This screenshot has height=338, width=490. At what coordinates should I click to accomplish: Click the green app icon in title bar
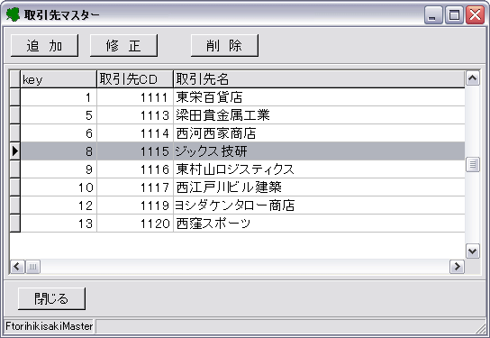click(x=13, y=14)
